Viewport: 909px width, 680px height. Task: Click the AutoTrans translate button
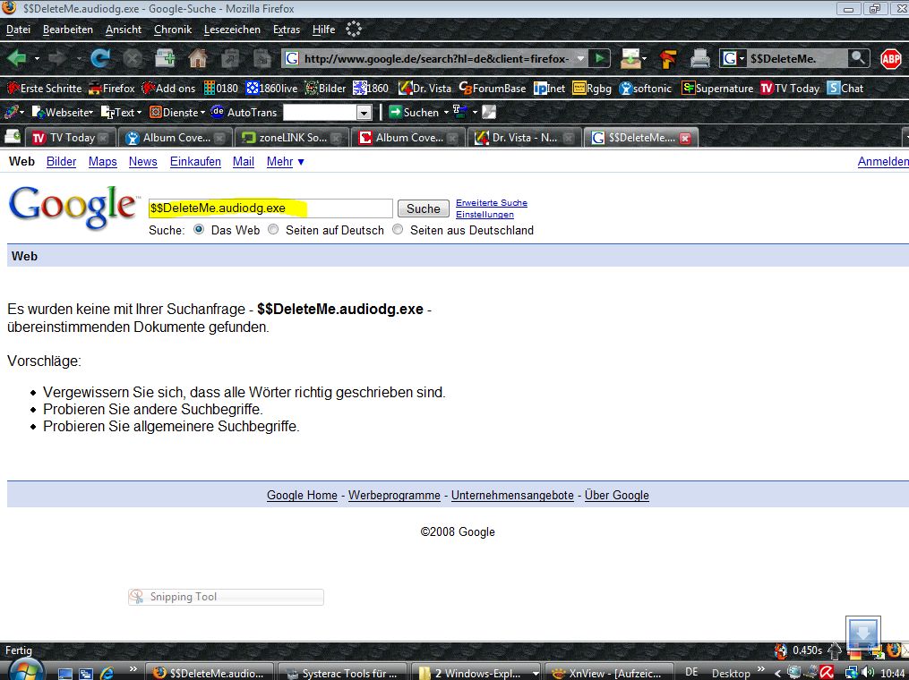(x=244, y=113)
